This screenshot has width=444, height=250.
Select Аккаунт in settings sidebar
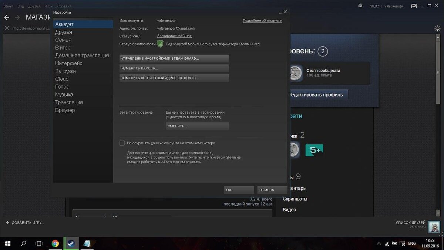pos(83,24)
